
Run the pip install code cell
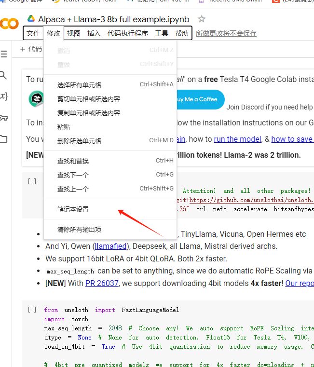click(32, 181)
